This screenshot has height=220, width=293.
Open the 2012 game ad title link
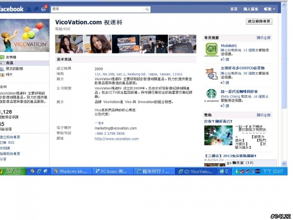click(x=230, y=156)
